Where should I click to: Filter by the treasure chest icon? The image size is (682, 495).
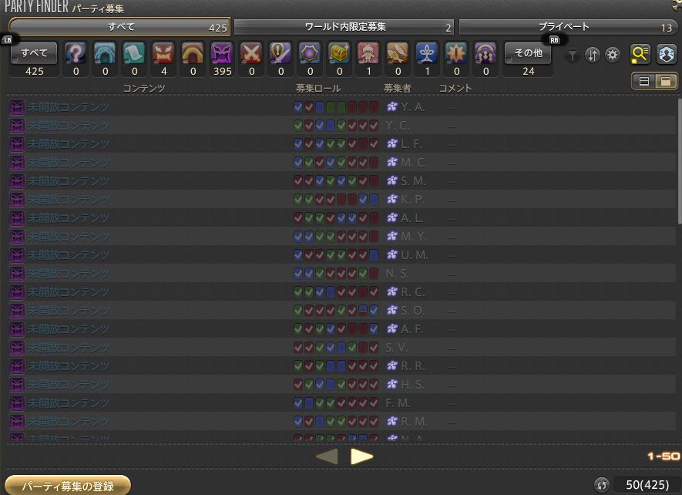339,53
